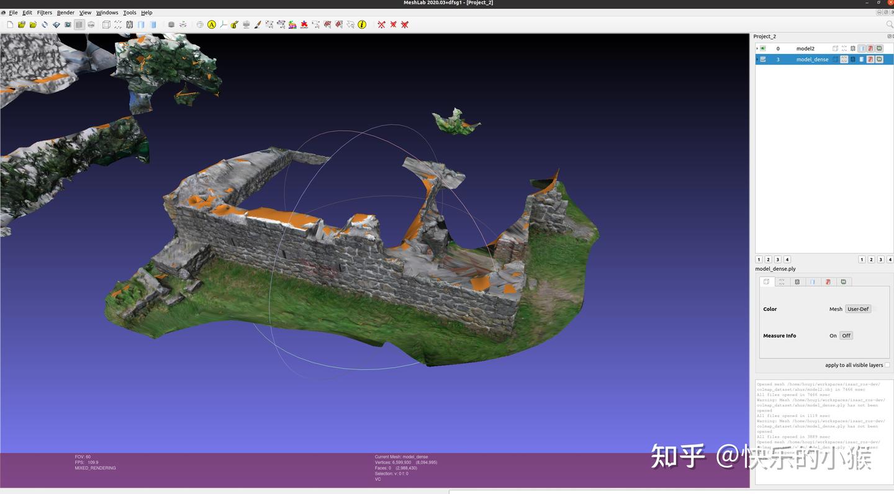Switch Measure Info to On
The height and width of the screenshot is (494, 894).
pyautogui.click(x=833, y=335)
